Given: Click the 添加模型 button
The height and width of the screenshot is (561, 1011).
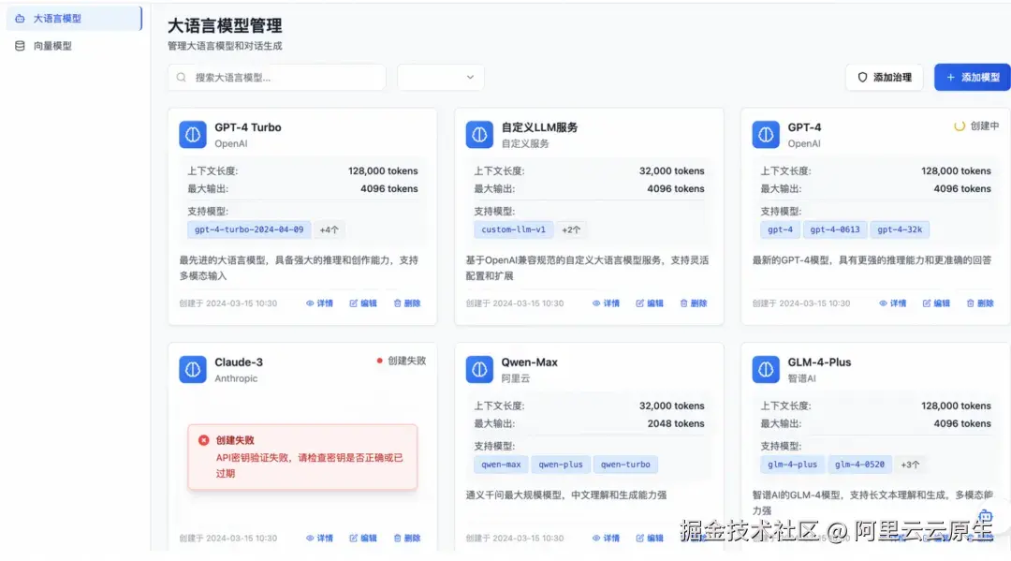Looking at the screenshot, I should (973, 78).
